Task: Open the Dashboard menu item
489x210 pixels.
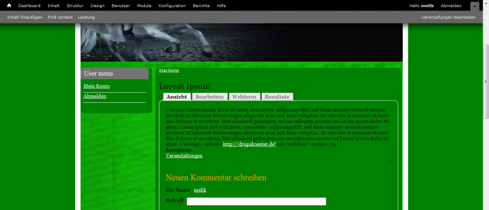Action: click(30, 6)
